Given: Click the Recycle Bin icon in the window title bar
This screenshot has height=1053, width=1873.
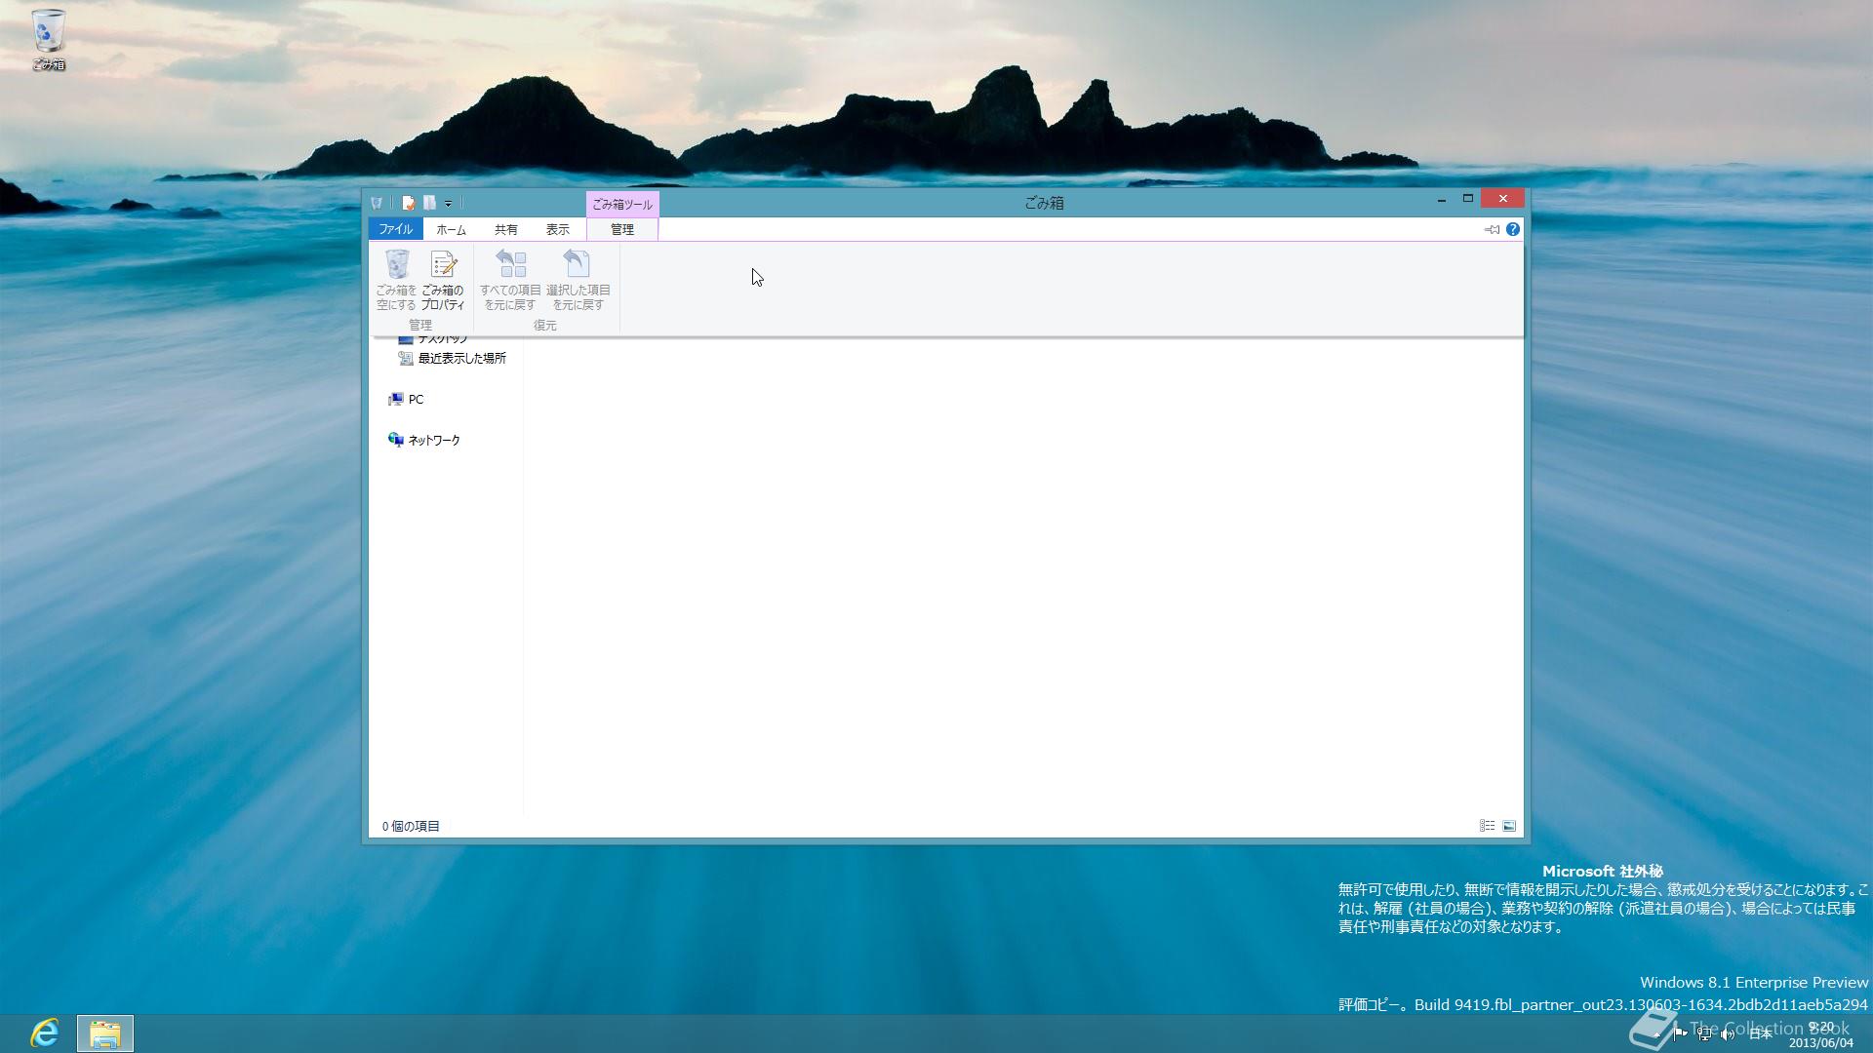Looking at the screenshot, I should pos(377,203).
